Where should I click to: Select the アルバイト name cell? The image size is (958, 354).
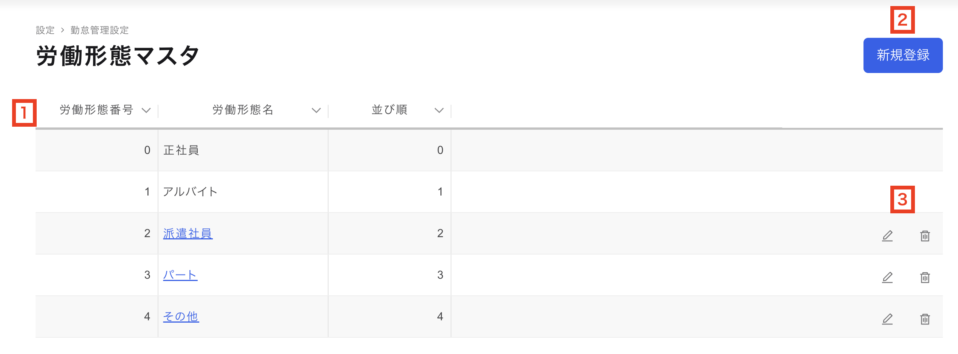click(x=190, y=192)
